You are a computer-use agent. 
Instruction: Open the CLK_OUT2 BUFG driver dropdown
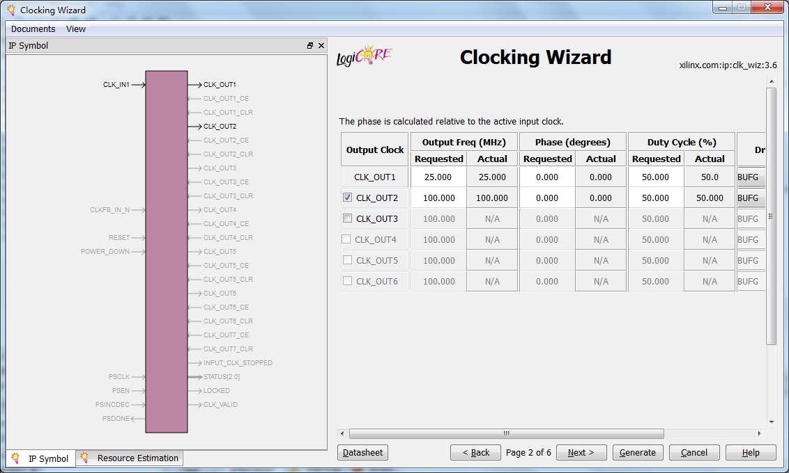[x=751, y=198]
